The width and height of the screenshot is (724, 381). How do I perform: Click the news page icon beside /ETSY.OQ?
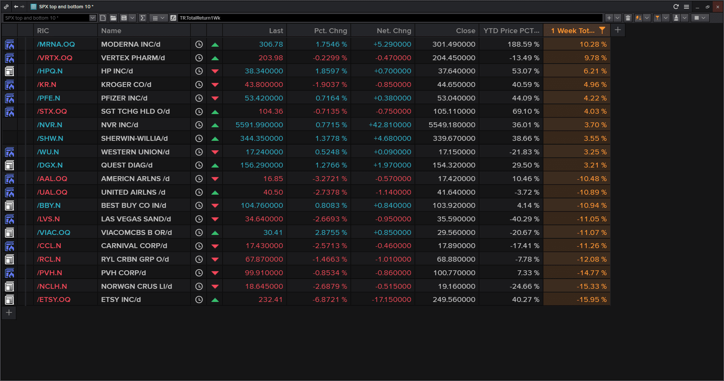[x=9, y=300]
